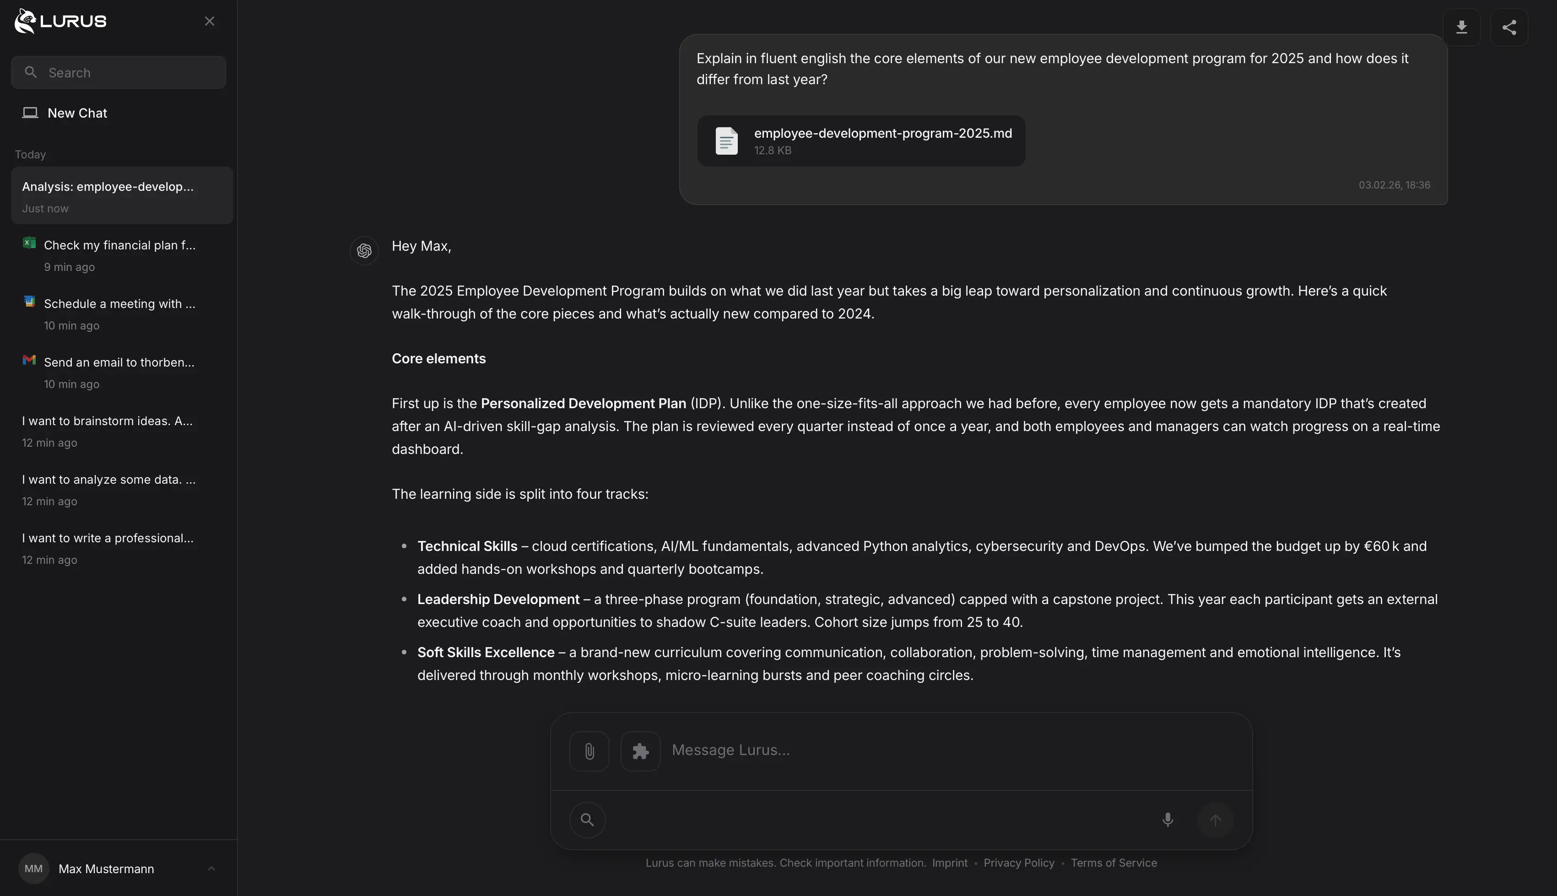Viewport: 1557px width, 896px height.
Task: Open the "Schedule a meeting with" chat
Action: (119, 304)
